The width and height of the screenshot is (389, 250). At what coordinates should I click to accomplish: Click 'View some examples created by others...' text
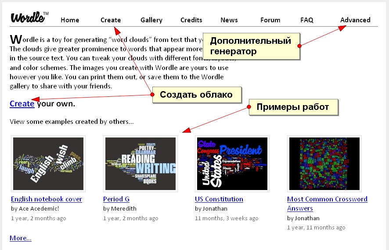tap(72, 122)
